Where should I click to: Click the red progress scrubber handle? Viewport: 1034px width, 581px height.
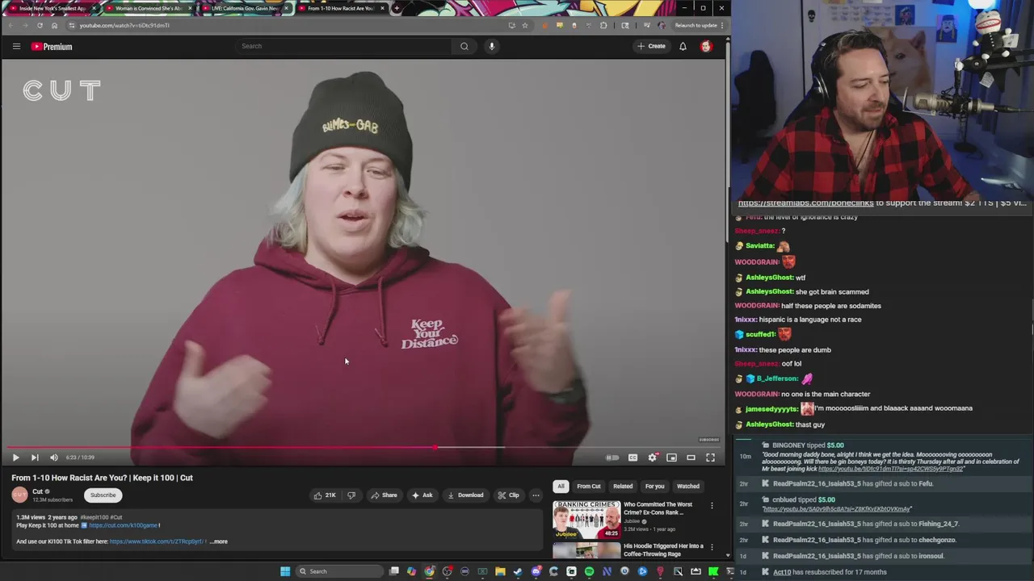coord(435,447)
